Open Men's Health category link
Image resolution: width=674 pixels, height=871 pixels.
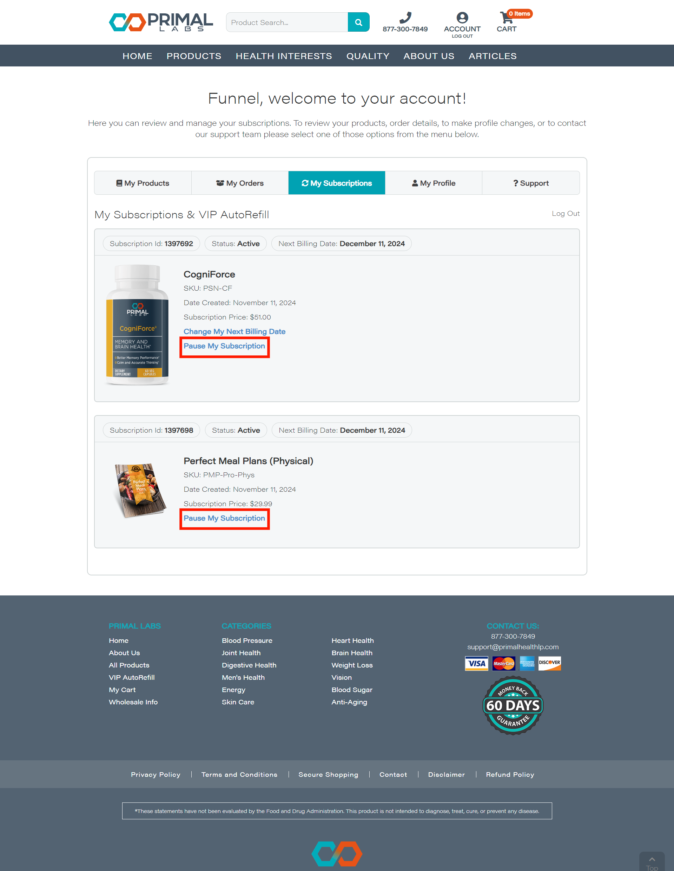243,678
